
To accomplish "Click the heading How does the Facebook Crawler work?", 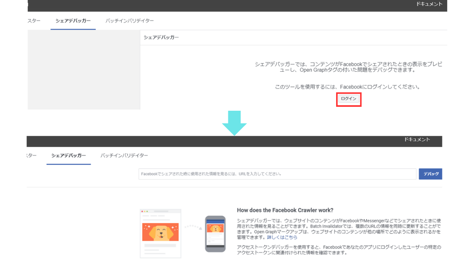I will coord(285,210).
